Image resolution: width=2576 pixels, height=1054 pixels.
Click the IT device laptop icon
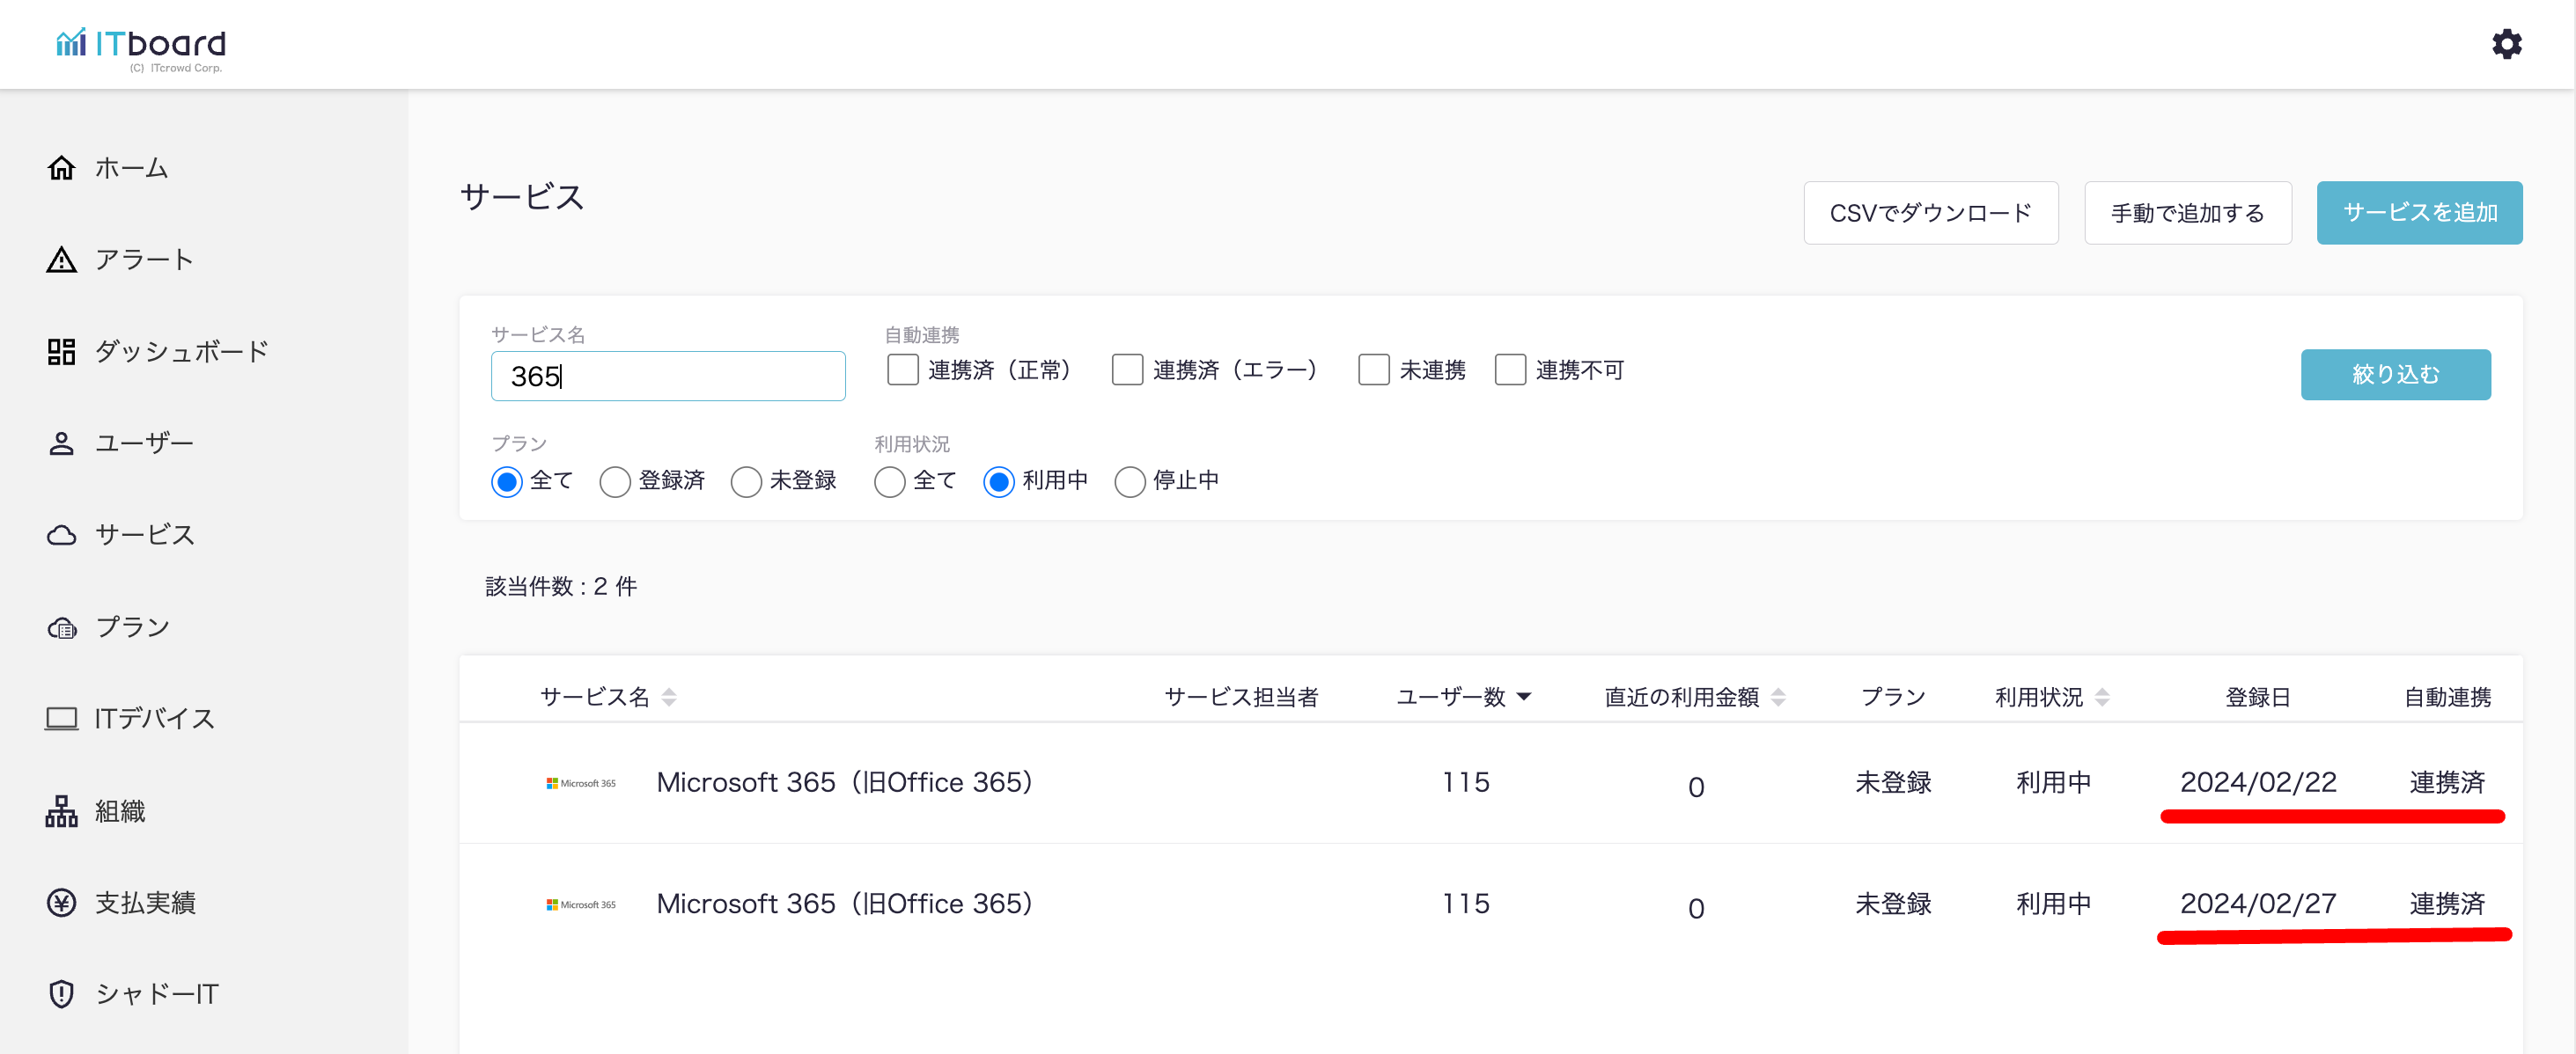click(x=61, y=718)
